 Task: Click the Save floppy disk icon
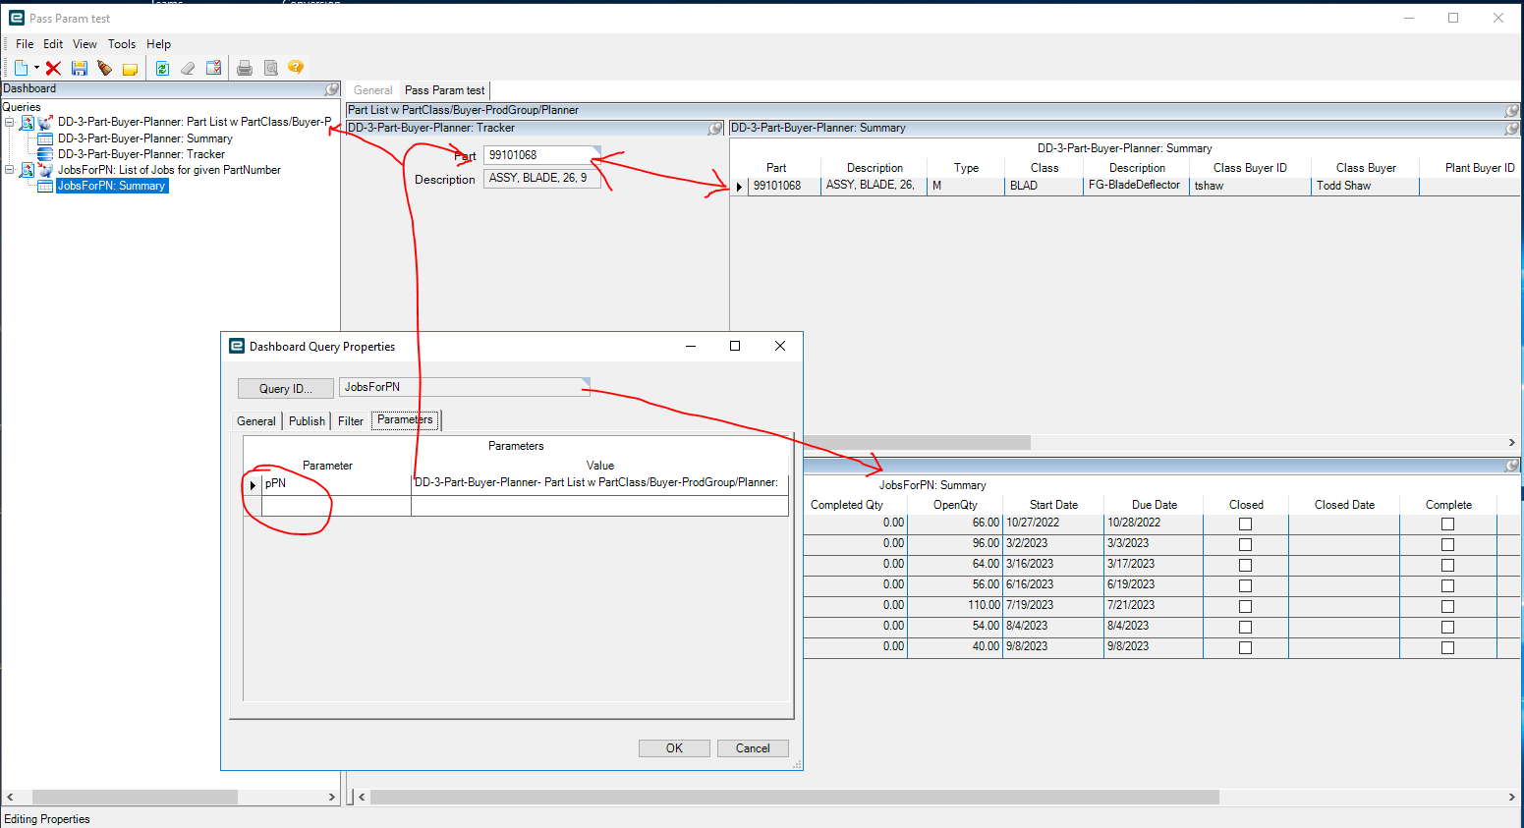(x=80, y=68)
